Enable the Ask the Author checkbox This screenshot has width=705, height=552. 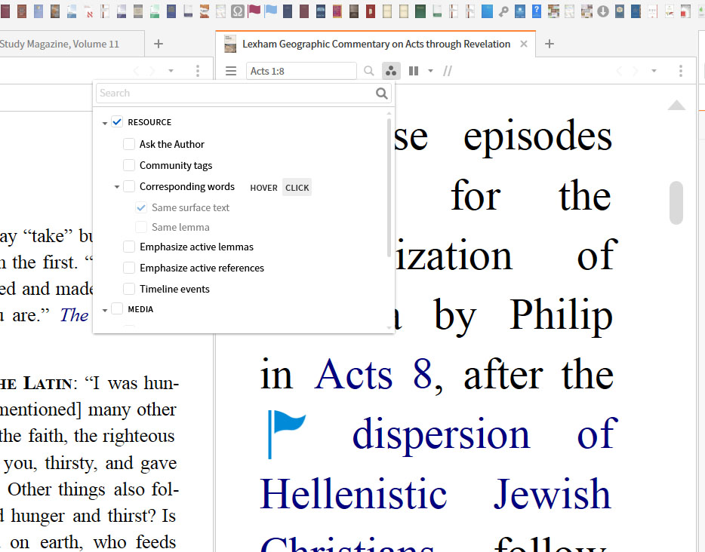click(129, 144)
